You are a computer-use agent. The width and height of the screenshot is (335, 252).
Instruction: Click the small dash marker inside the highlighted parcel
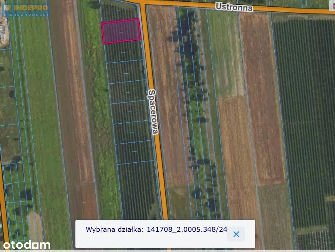[x=121, y=32]
